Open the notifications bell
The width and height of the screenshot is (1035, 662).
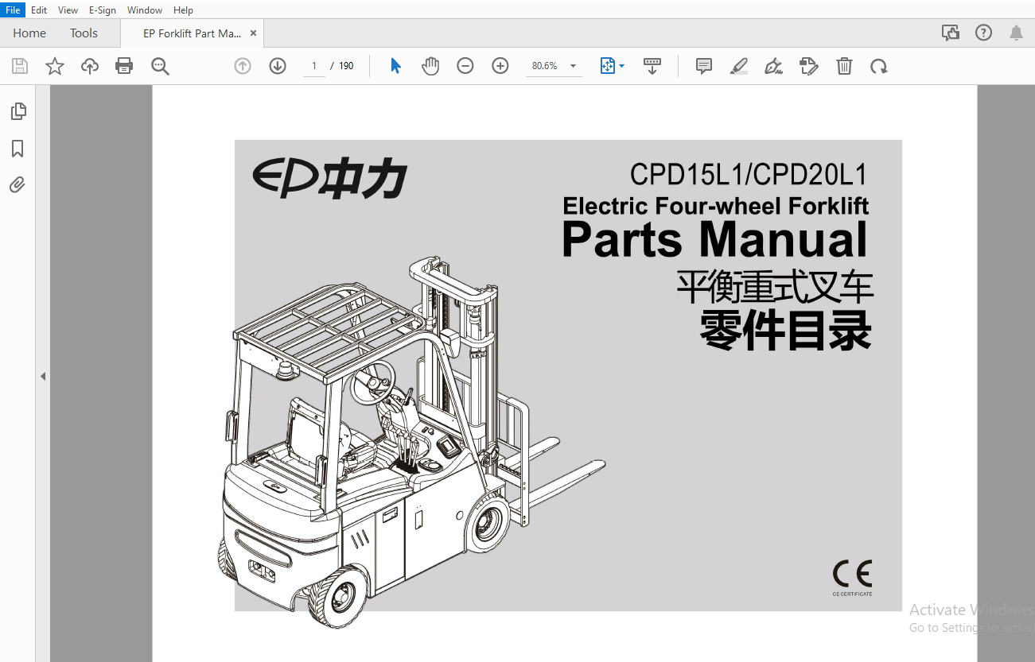tap(1016, 33)
